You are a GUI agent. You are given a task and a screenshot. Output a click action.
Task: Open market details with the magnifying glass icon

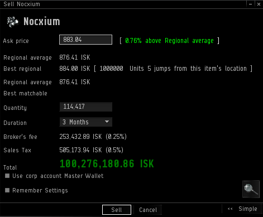tap(251, 189)
